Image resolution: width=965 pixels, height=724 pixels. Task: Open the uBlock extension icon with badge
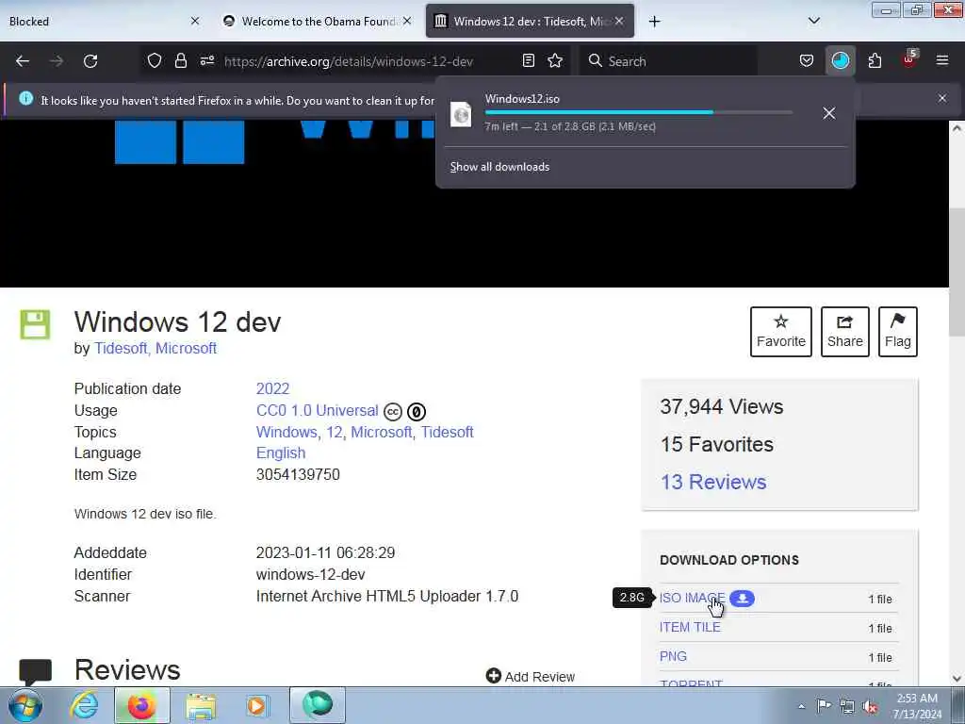click(x=909, y=59)
